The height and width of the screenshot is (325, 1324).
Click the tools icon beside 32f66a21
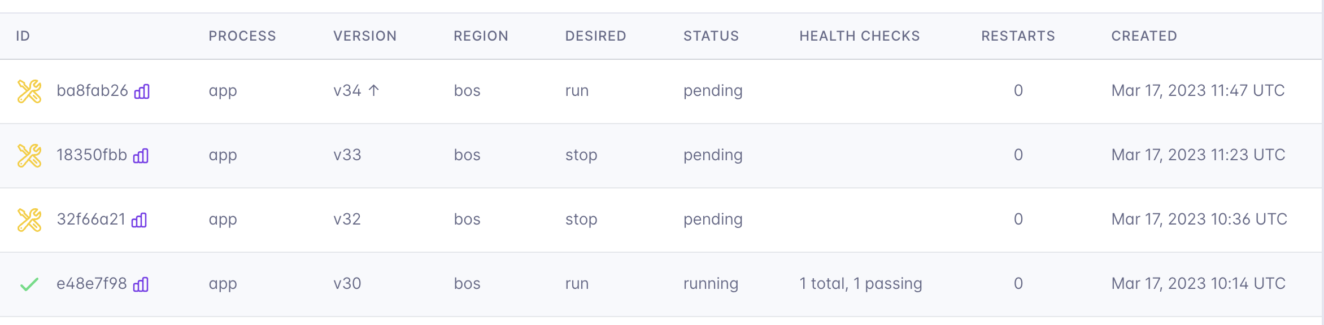(x=29, y=220)
